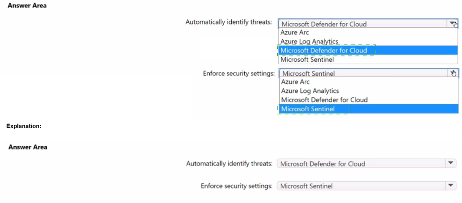462x203 pixels.
Task: Click Explanation section's Enforce security settings label
Action: pyautogui.click(x=237, y=186)
